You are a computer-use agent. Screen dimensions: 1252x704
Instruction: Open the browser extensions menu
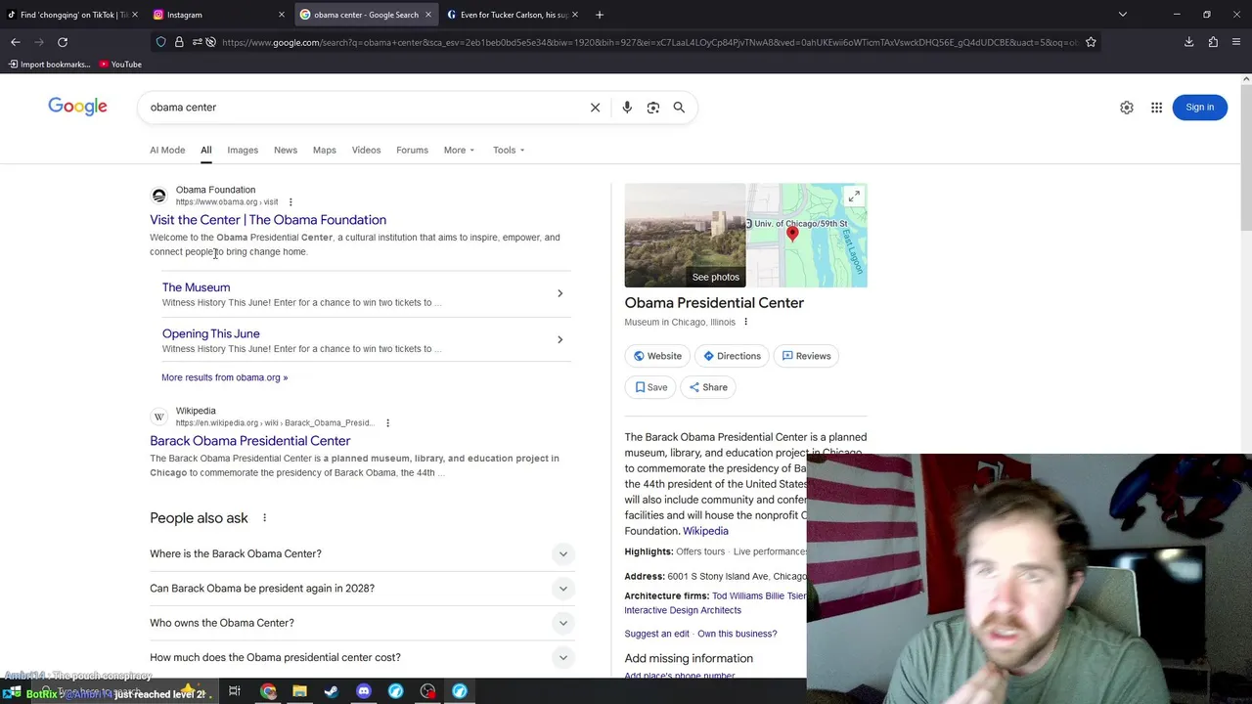tap(1213, 42)
